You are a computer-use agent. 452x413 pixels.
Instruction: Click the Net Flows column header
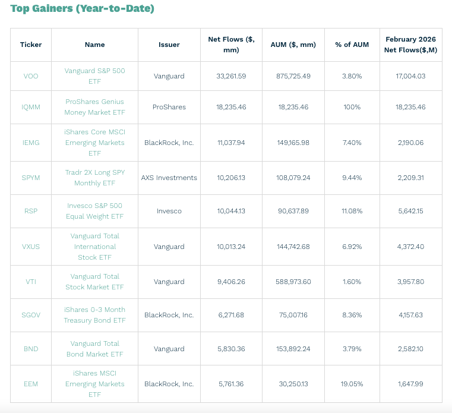click(231, 45)
